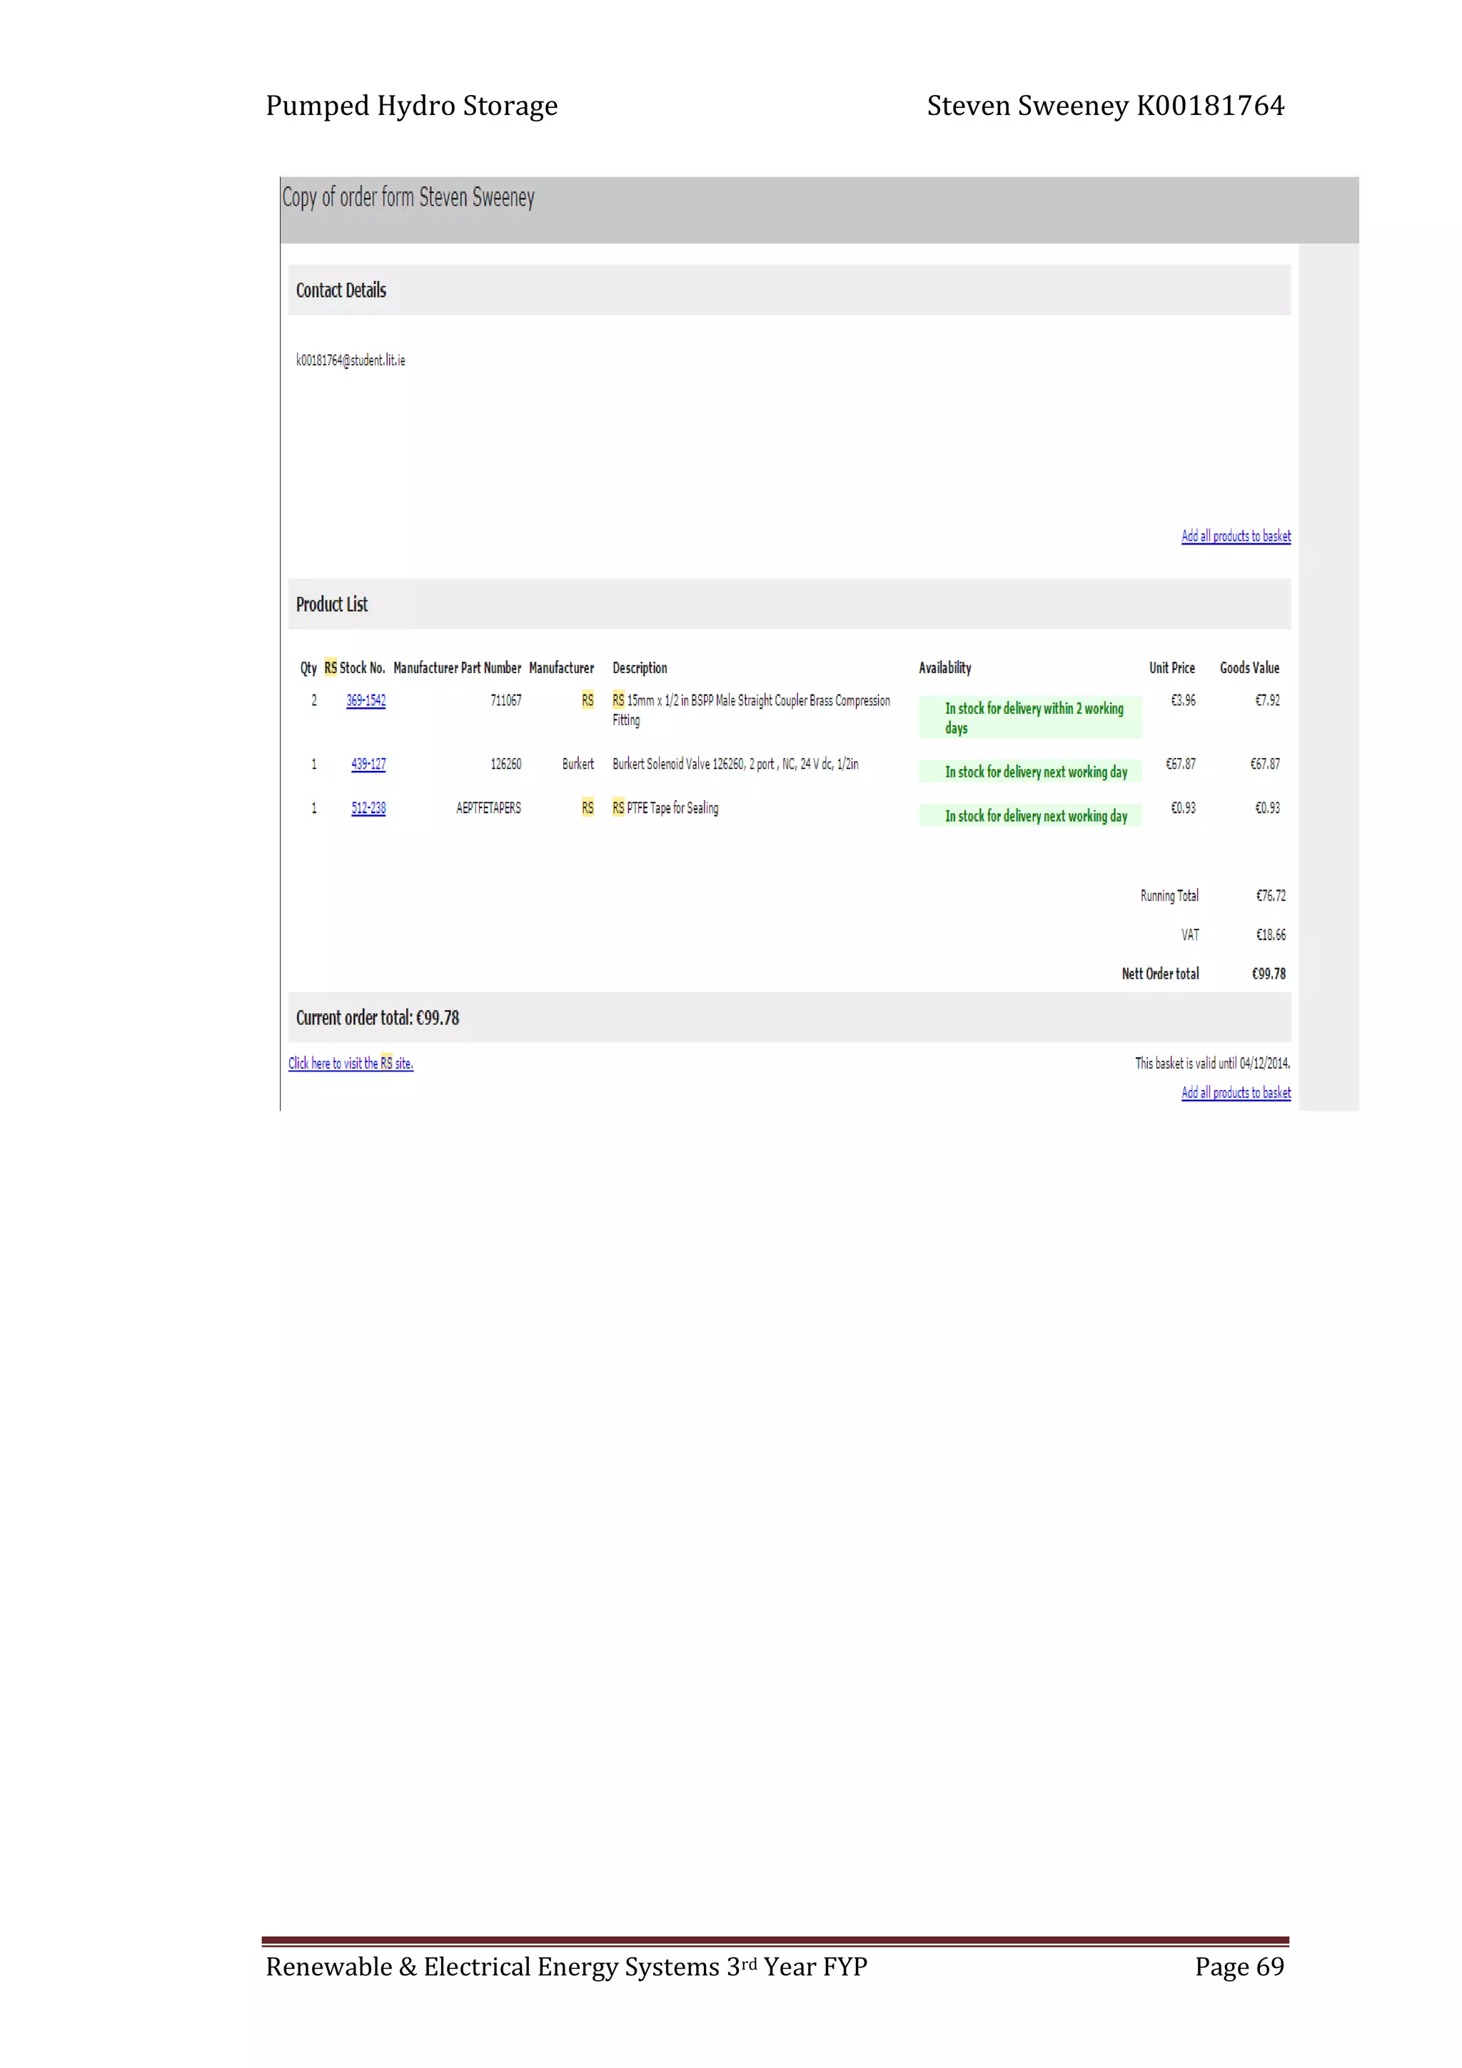Click the Availability column header
The image size is (1462, 2068).
pyautogui.click(x=944, y=668)
